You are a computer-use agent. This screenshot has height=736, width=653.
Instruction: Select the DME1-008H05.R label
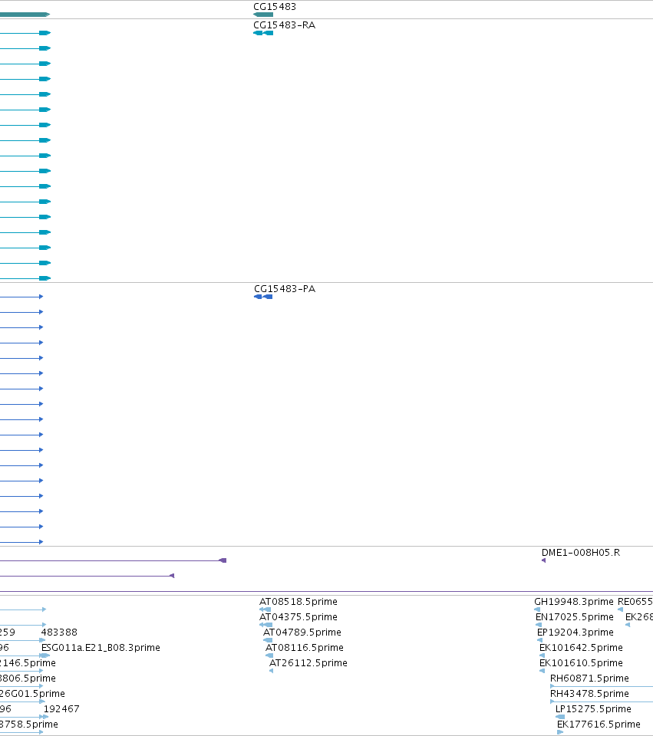click(581, 553)
